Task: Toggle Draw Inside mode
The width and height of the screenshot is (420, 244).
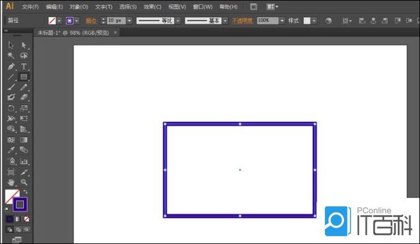Action: (x=26, y=230)
